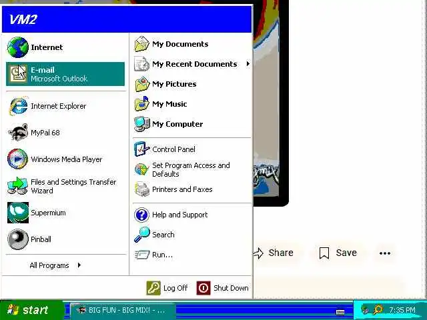Screen dimensions: 427x320
Task: Open My Pictures folder icon
Action: 142,84
